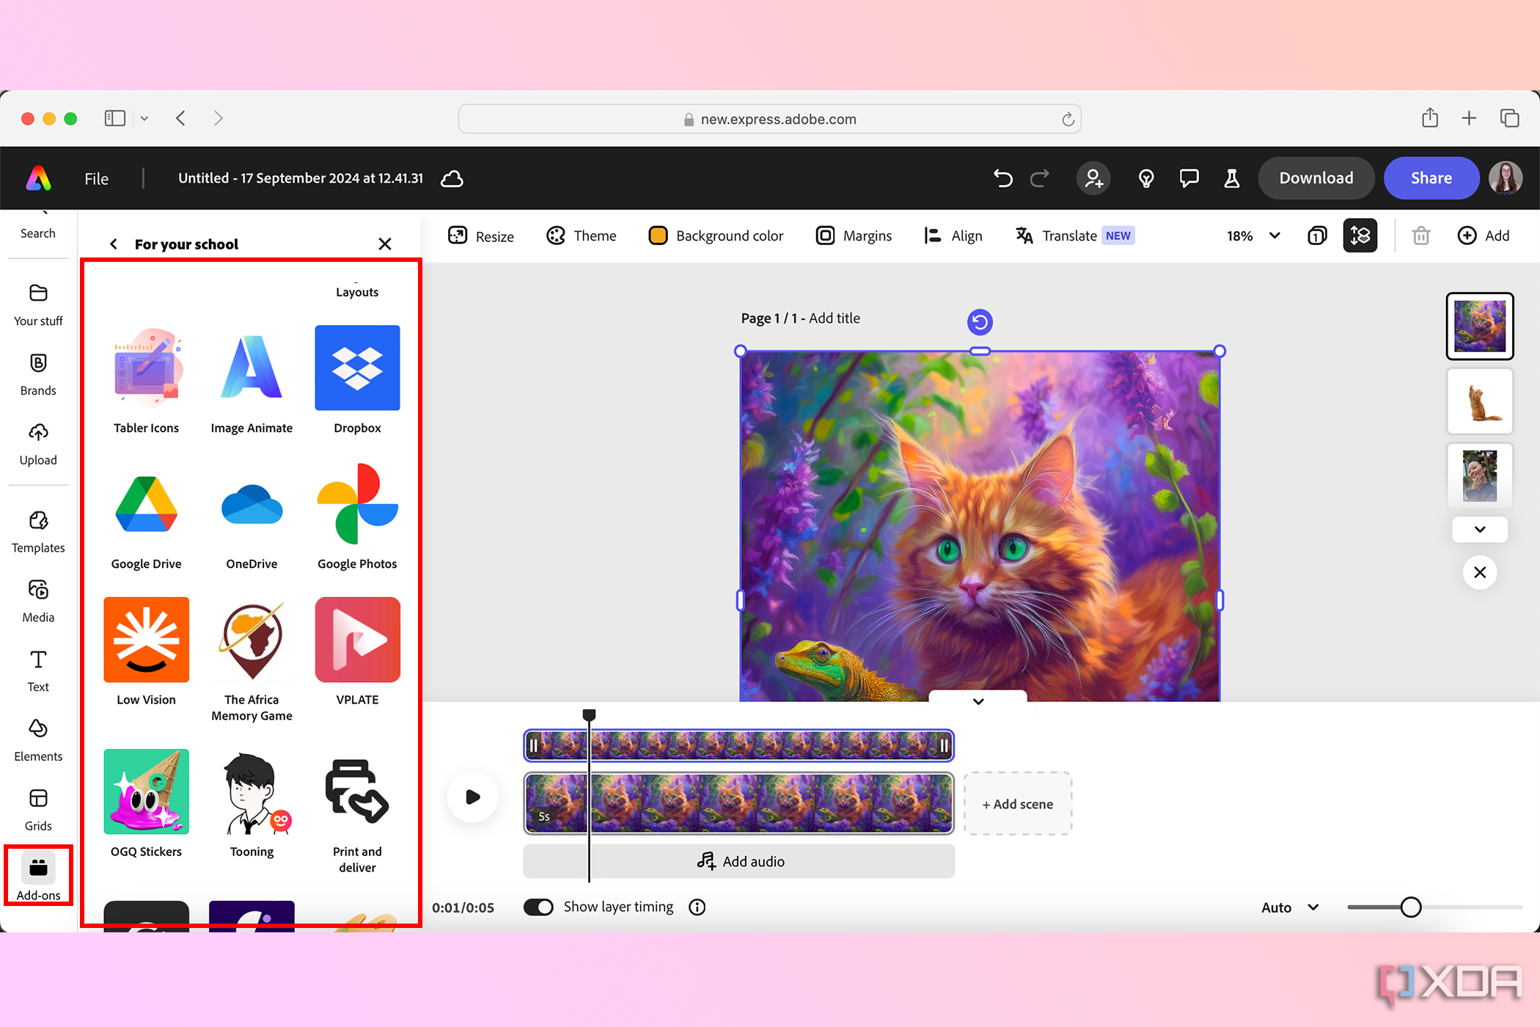Open the zoom percentage dropdown
Viewport: 1540px width, 1027px height.
1254,235
